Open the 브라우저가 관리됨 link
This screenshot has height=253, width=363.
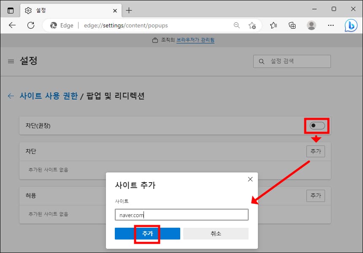[195, 40]
